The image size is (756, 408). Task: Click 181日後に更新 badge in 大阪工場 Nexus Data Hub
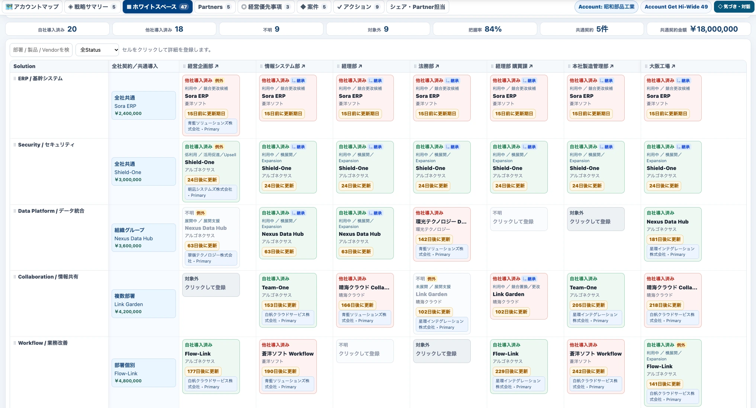click(665, 239)
